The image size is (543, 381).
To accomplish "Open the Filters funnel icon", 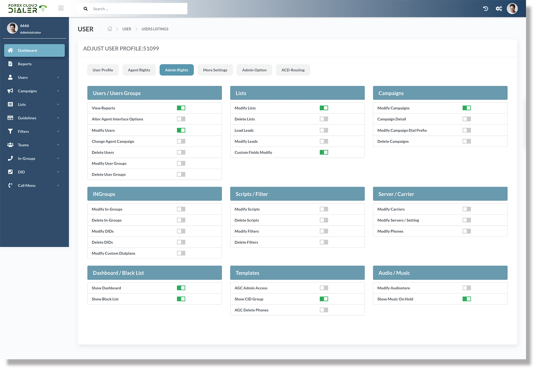I will [11, 131].
